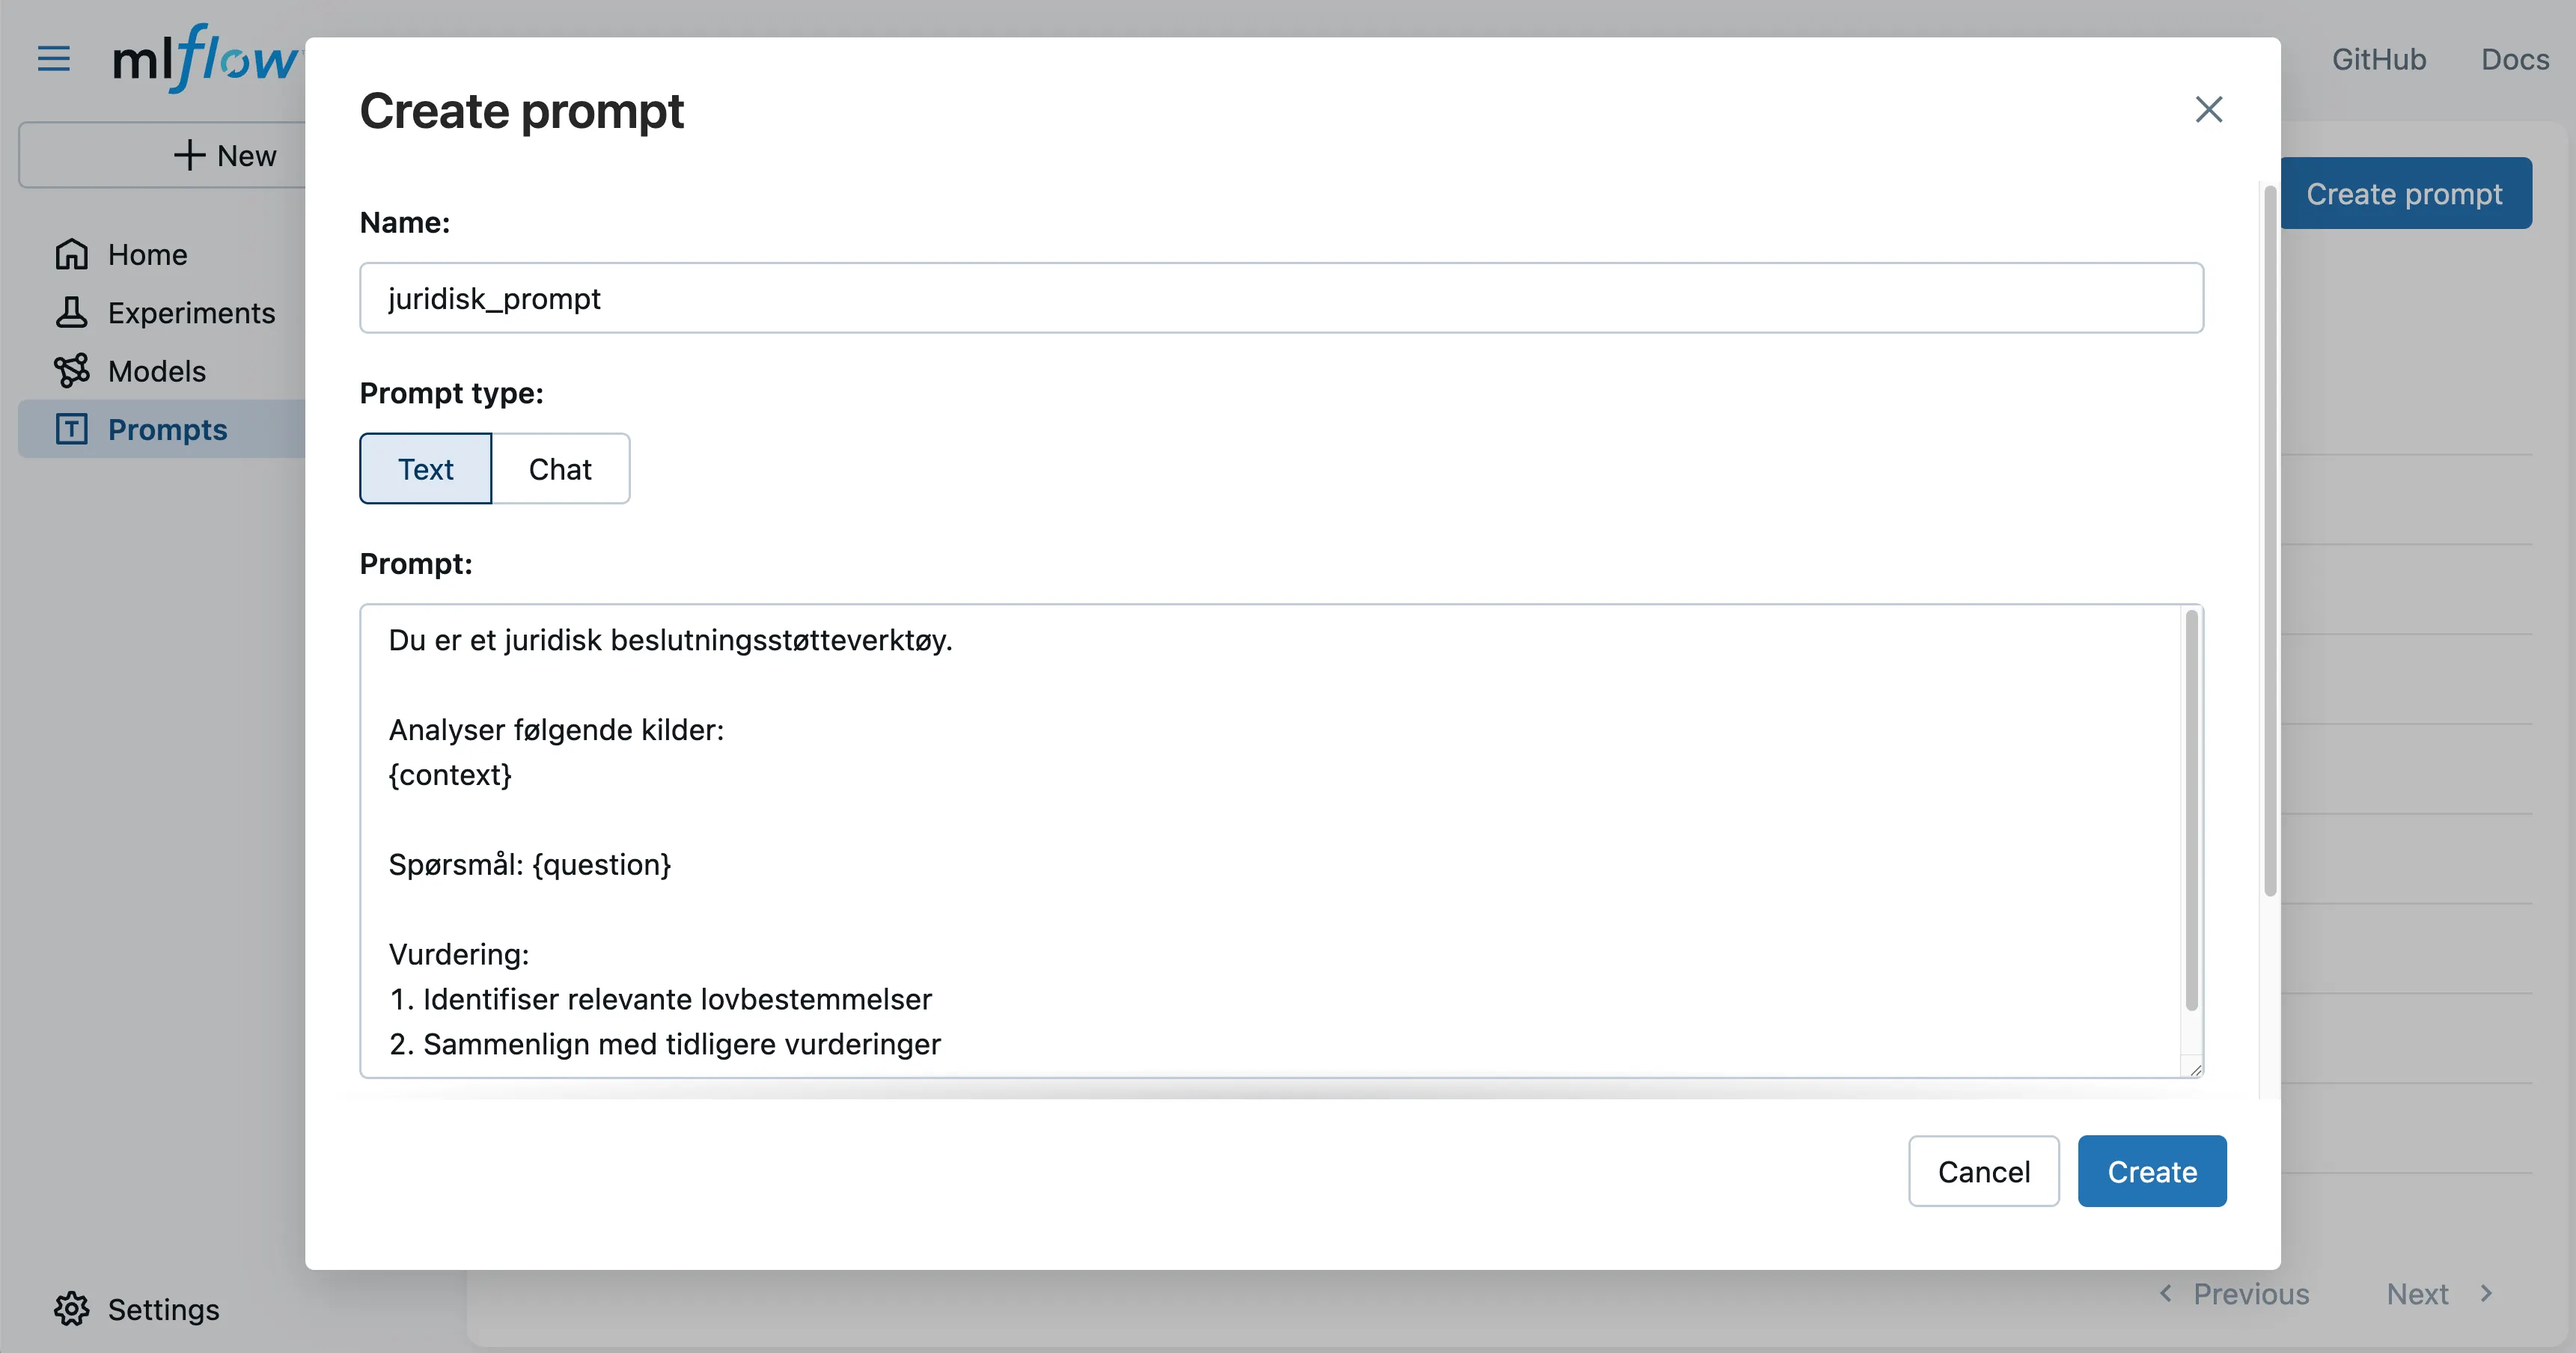Switch prompt type to Chat
2576x1353 pixels.
click(560, 468)
